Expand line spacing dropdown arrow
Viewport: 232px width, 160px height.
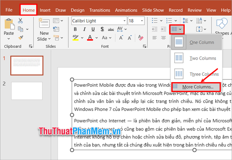[192, 21]
